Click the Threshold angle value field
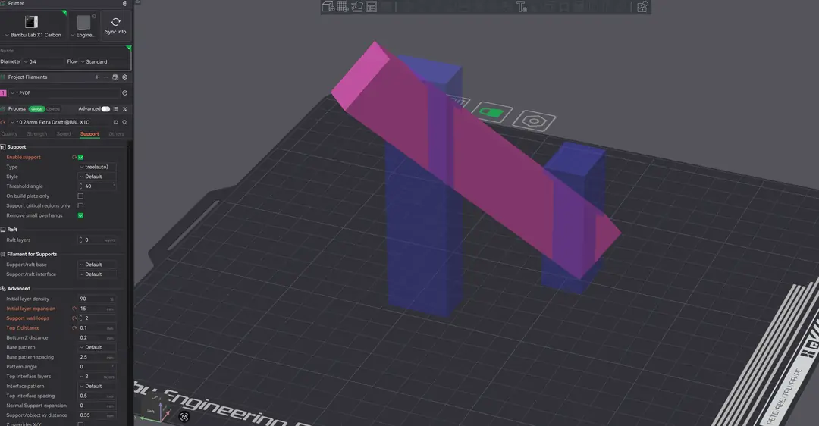The width and height of the screenshot is (819, 426). click(x=97, y=186)
